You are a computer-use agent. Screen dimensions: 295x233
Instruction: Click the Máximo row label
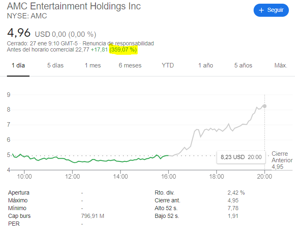(x=18, y=200)
